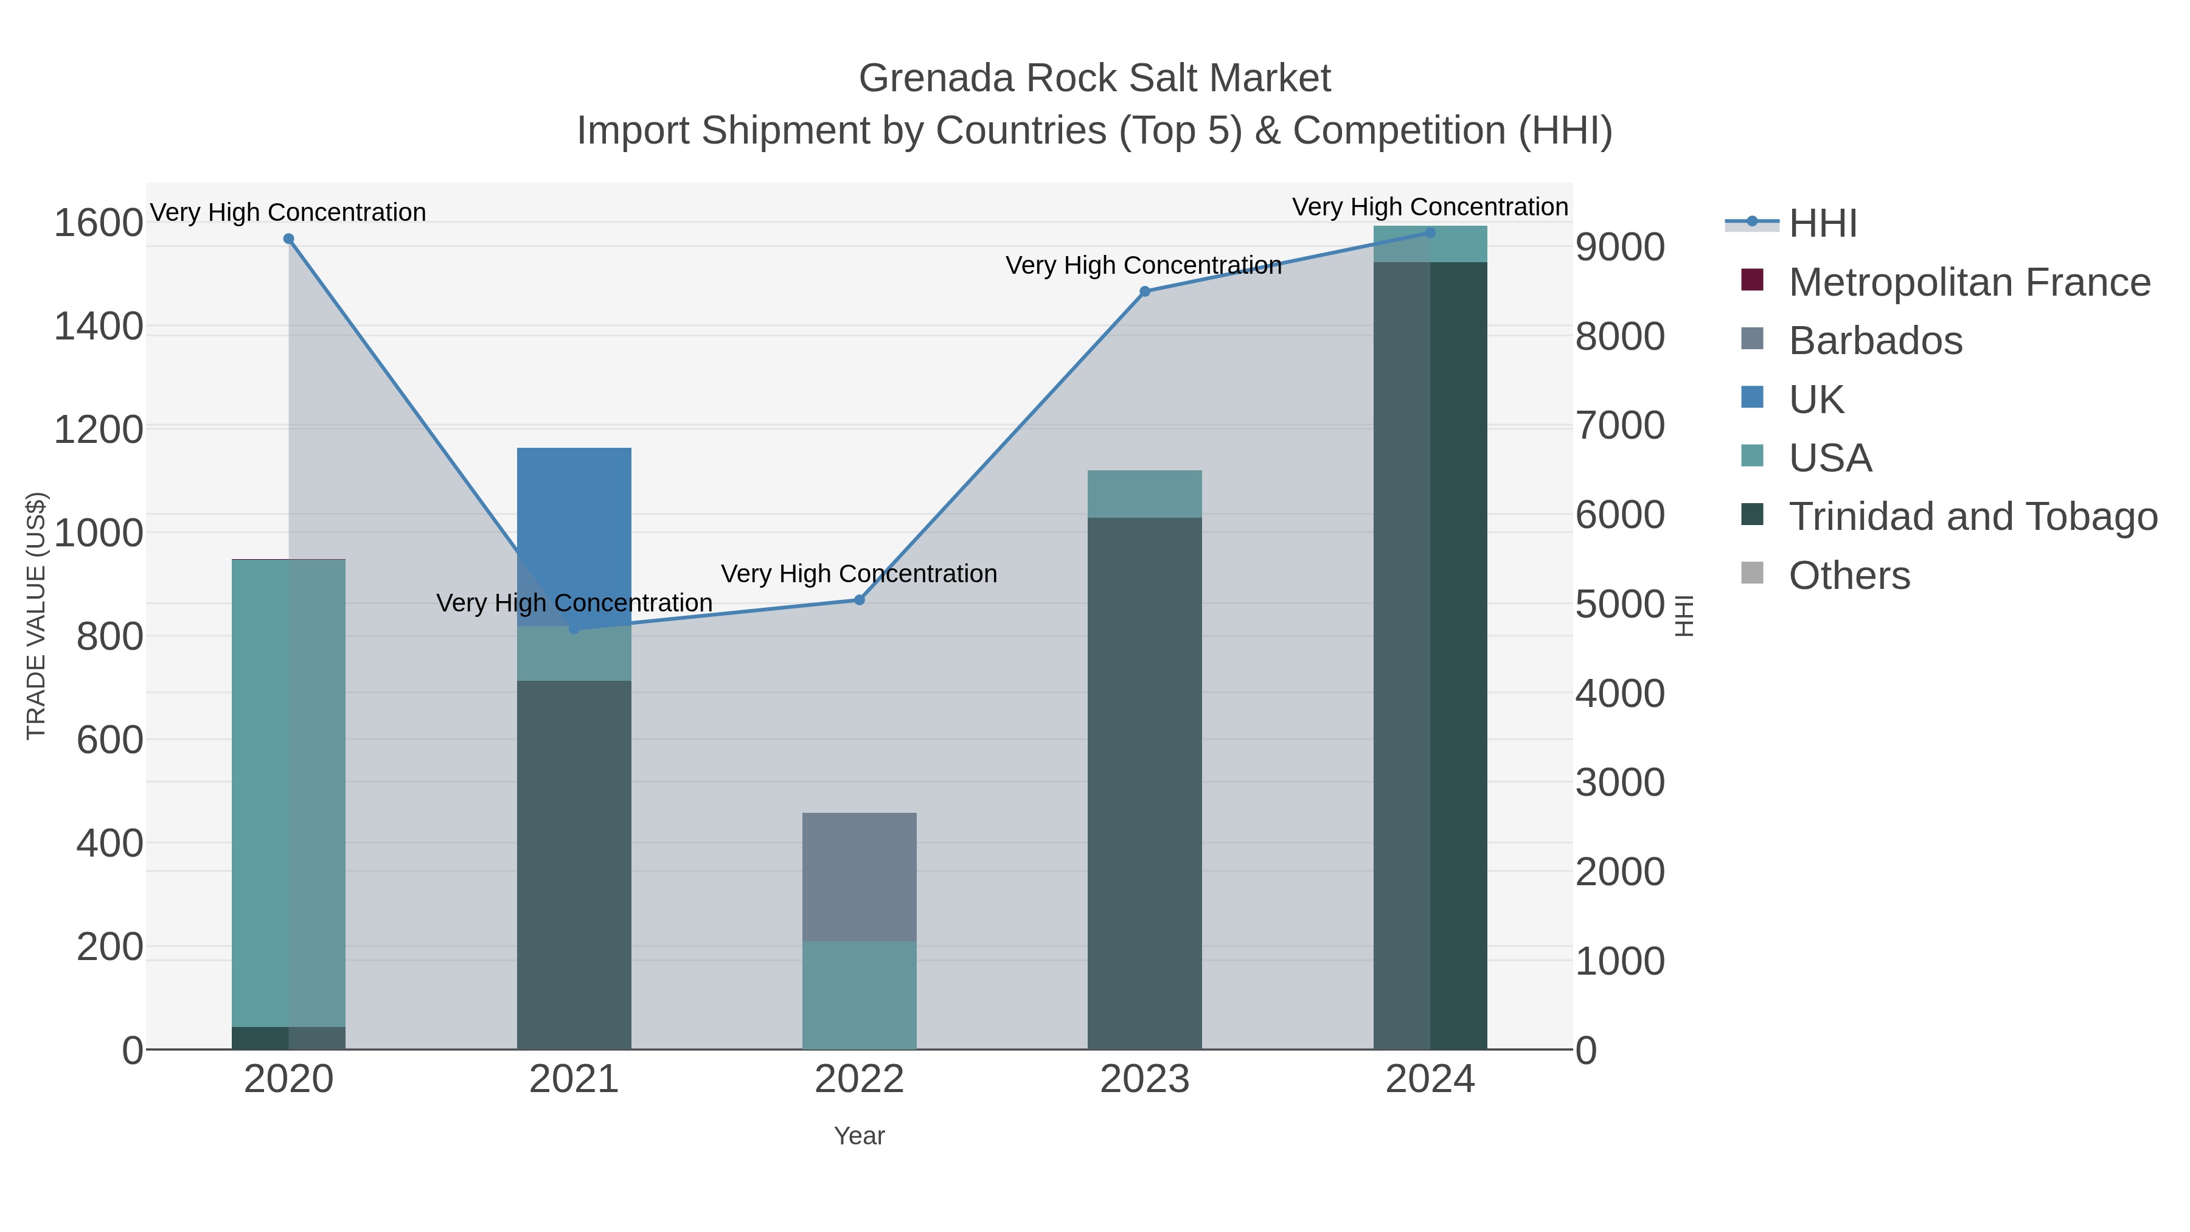
Task: Click Trinidad and Tobago bar in 2021
Action: pyautogui.click(x=574, y=865)
